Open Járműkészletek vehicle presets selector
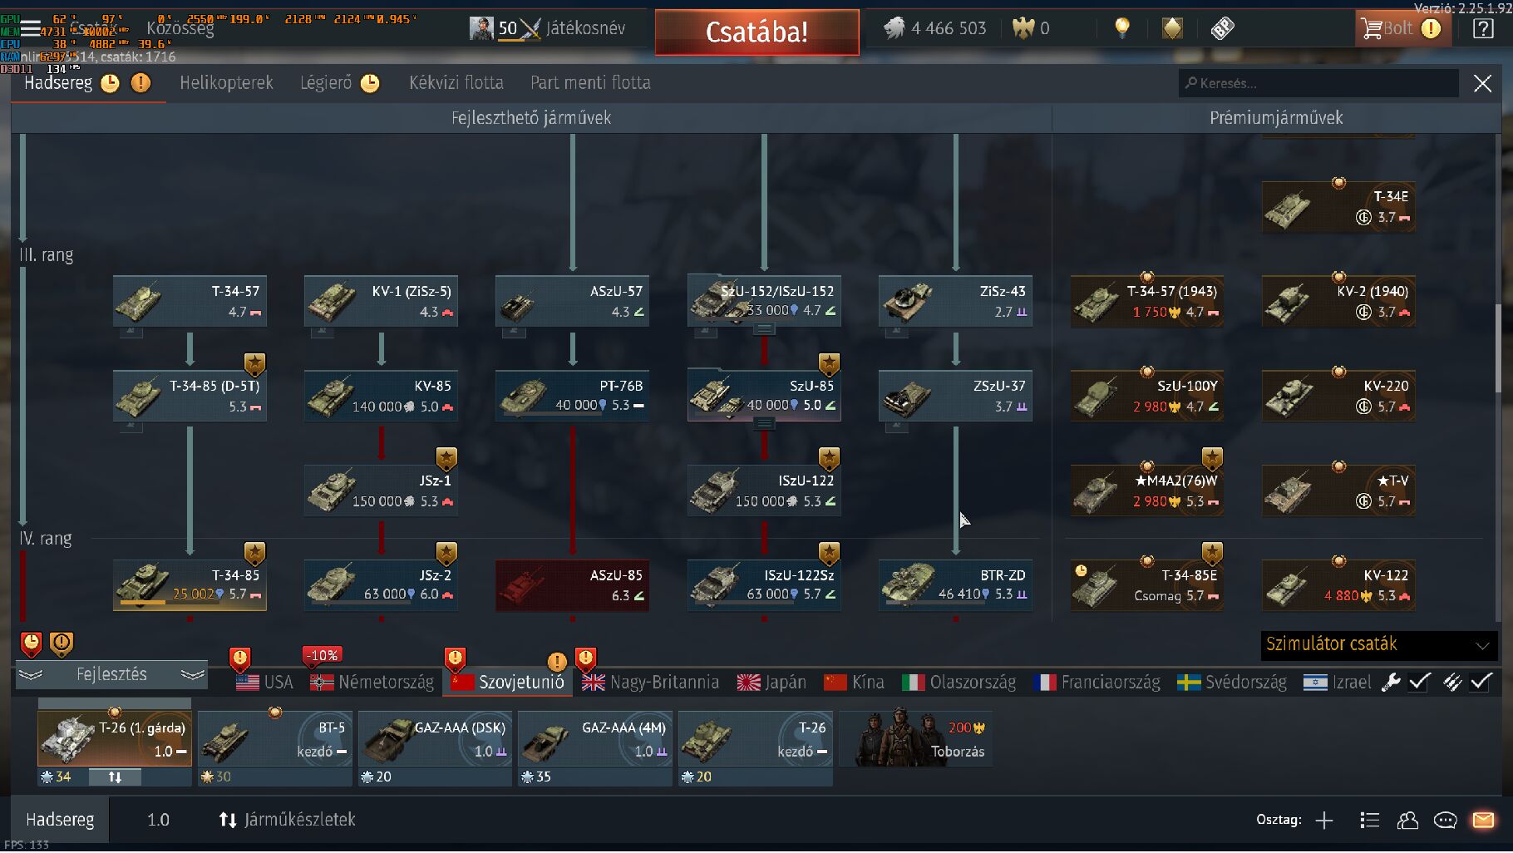The height and width of the screenshot is (853, 1513). (x=287, y=820)
